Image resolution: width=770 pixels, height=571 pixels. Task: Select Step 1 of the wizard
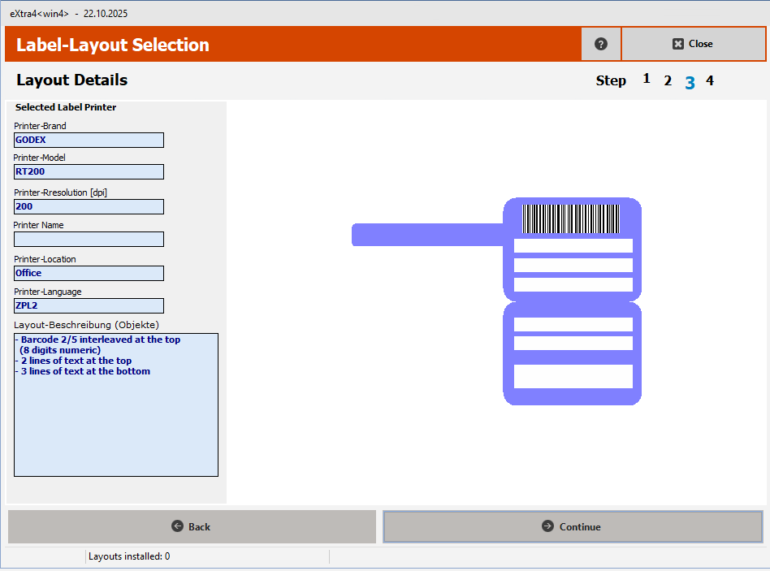pyautogui.click(x=646, y=79)
